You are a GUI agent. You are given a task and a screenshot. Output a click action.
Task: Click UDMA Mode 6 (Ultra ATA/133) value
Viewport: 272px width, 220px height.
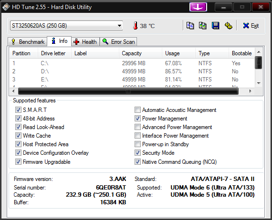[x=212, y=188]
